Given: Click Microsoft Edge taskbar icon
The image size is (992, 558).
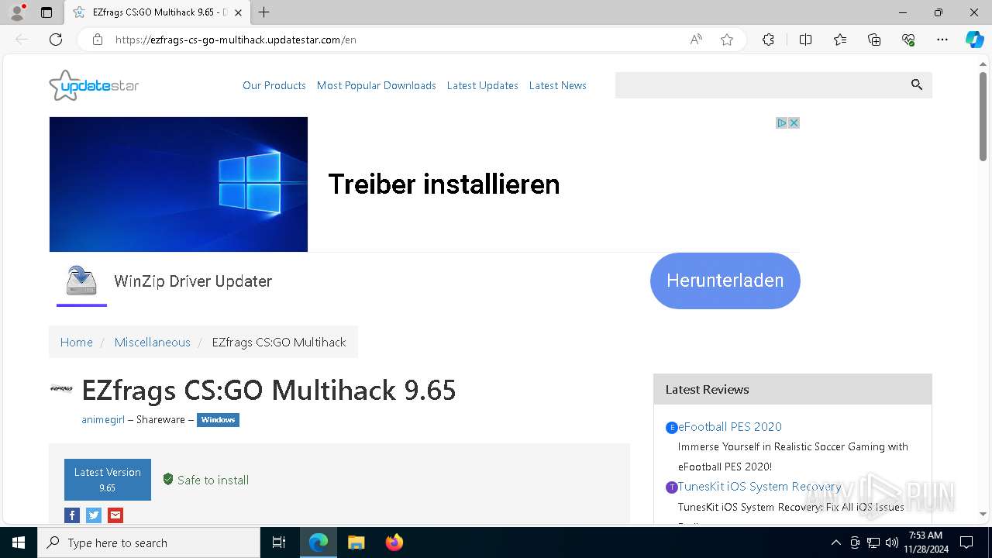Looking at the screenshot, I should click(319, 542).
